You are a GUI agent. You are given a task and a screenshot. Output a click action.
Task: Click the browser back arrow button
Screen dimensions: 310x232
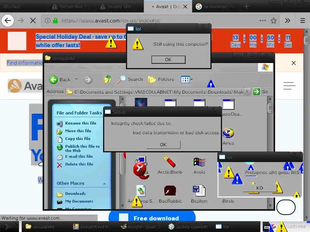[x=8, y=20]
